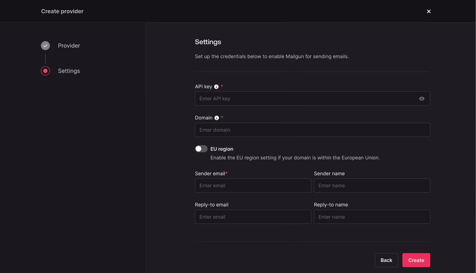Click the 'API key' label text
This screenshot has width=476, height=273.
point(203,87)
